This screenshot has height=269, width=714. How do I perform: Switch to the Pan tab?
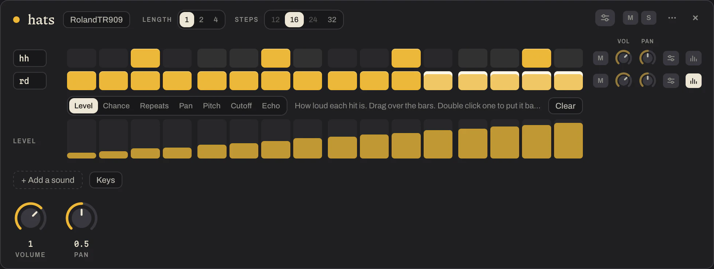(x=186, y=106)
